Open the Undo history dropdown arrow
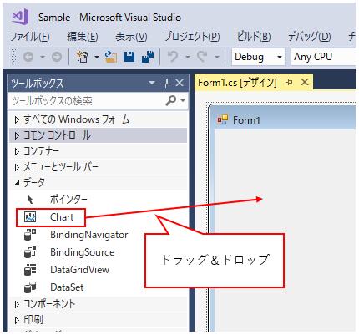 188,57
